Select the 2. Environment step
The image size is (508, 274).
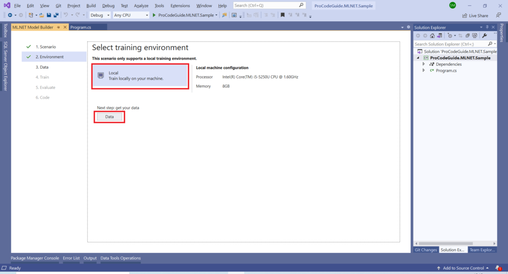pyautogui.click(x=54, y=57)
